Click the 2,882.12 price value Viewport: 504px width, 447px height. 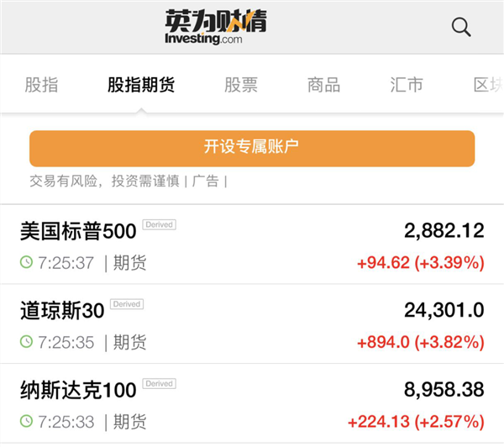444,231
